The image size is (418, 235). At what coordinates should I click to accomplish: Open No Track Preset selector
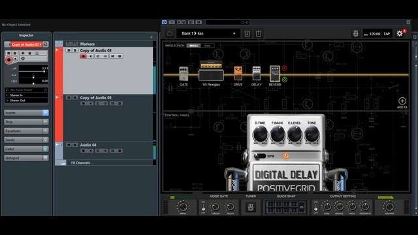click(x=26, y=90)
